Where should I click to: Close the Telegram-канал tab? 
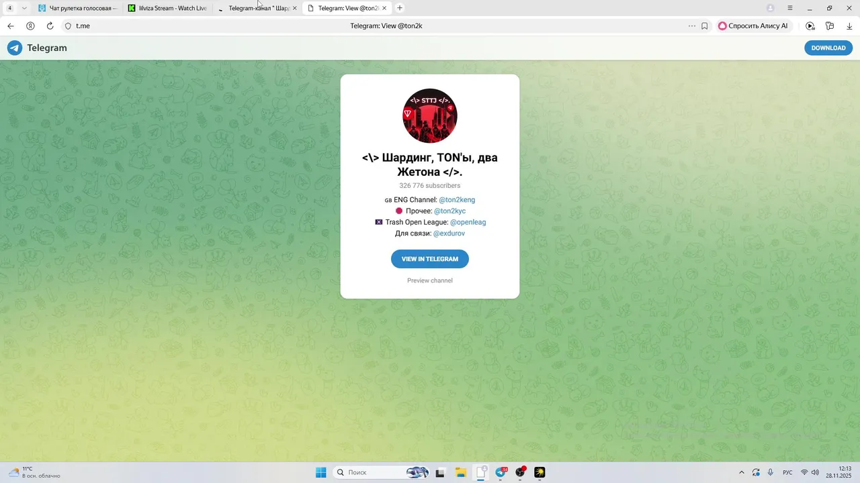294,8
